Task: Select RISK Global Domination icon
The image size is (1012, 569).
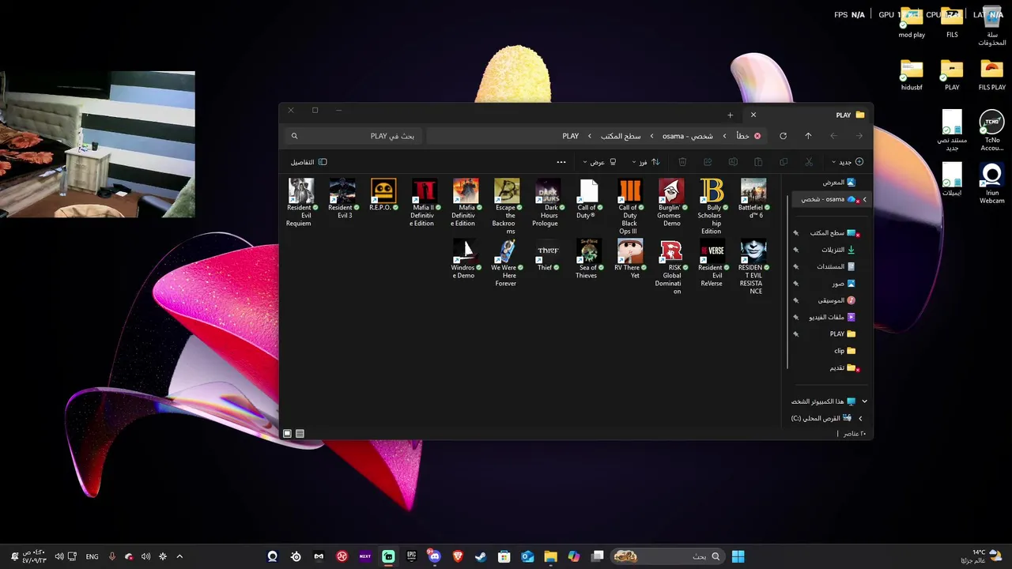Action: tap(670, 266)
